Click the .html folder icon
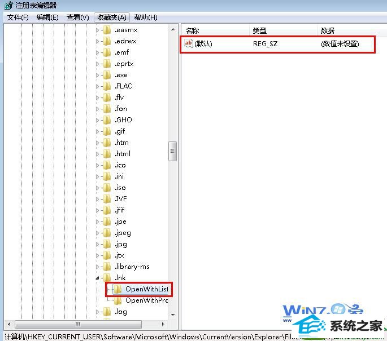 pyautogui.click(x=107, y=154)
